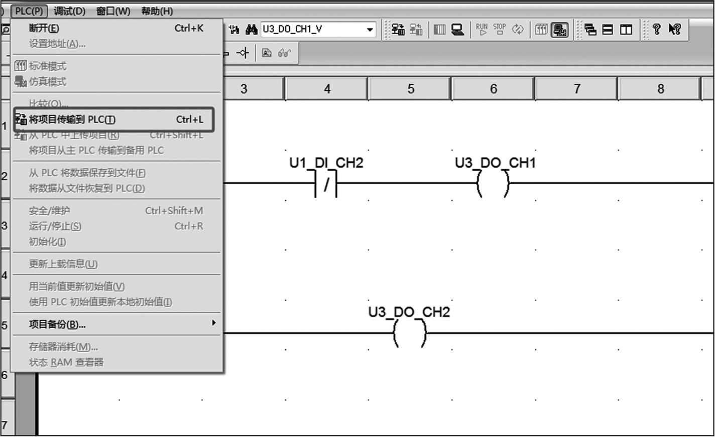
Task: Click column header 6
Action: [x=494, y=89]
